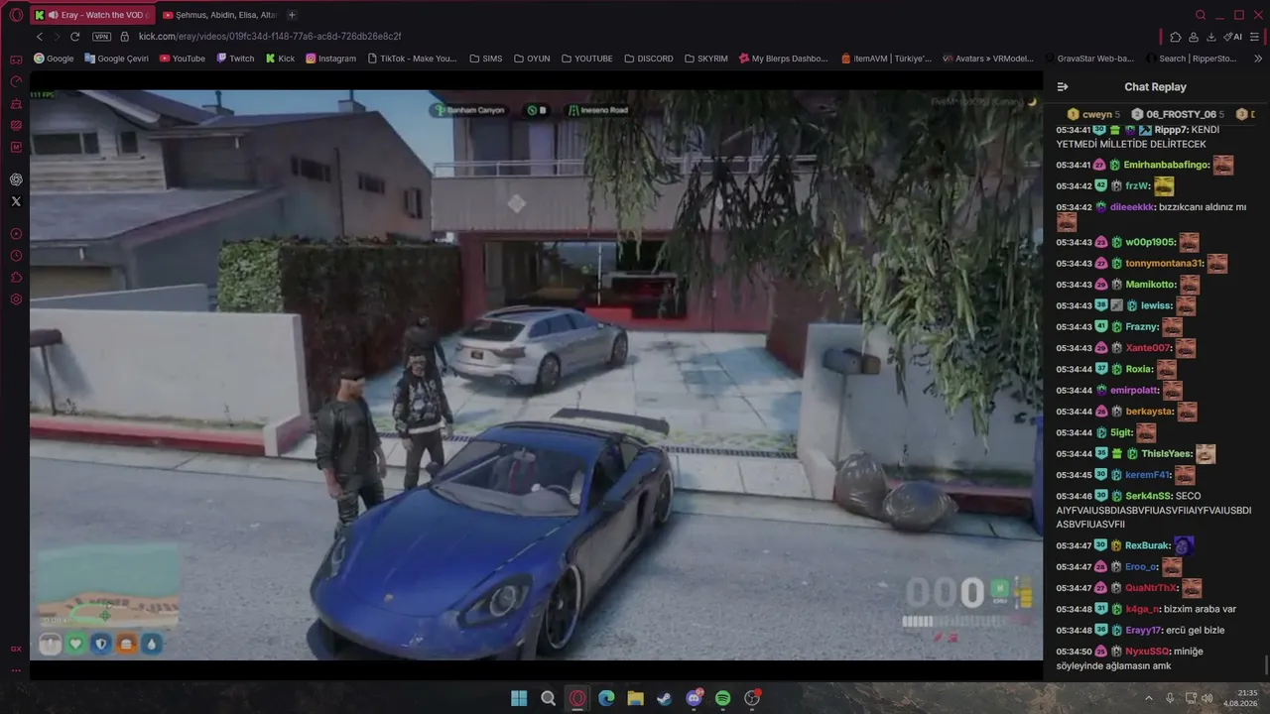Open the sidebar settings gear icon

(x=16, y=299)
